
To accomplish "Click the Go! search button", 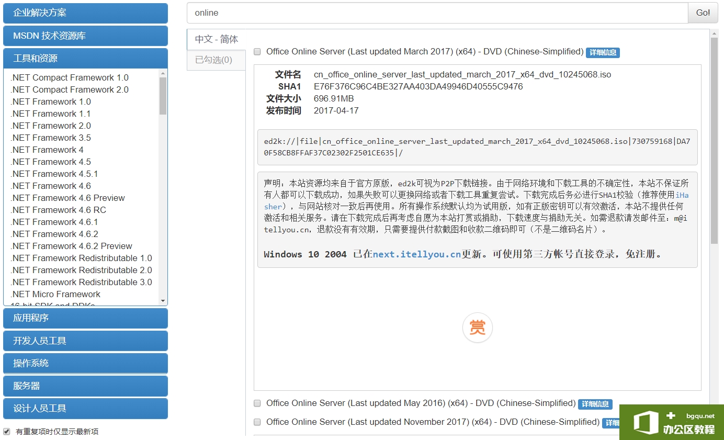I will click(x=703, y=13).
